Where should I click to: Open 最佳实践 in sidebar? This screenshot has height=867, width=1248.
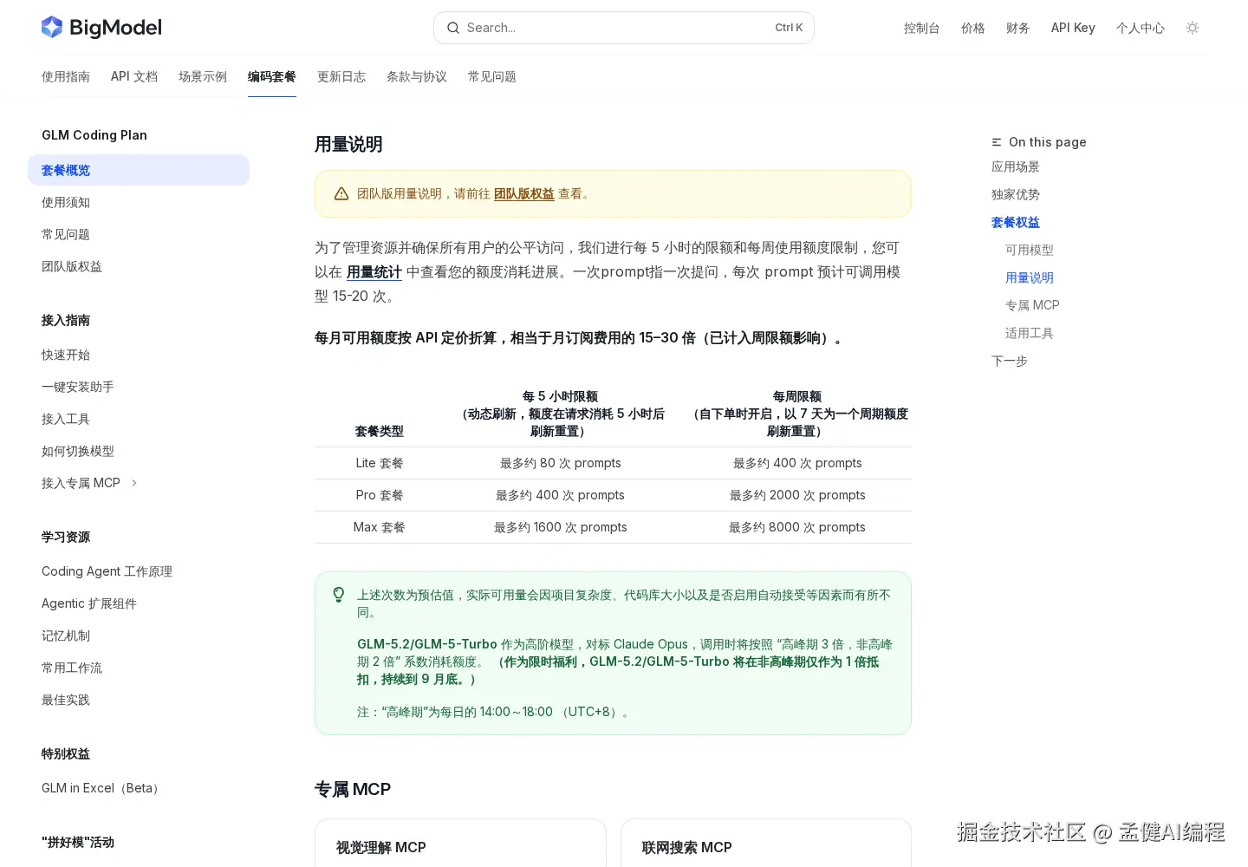point(139,700)
